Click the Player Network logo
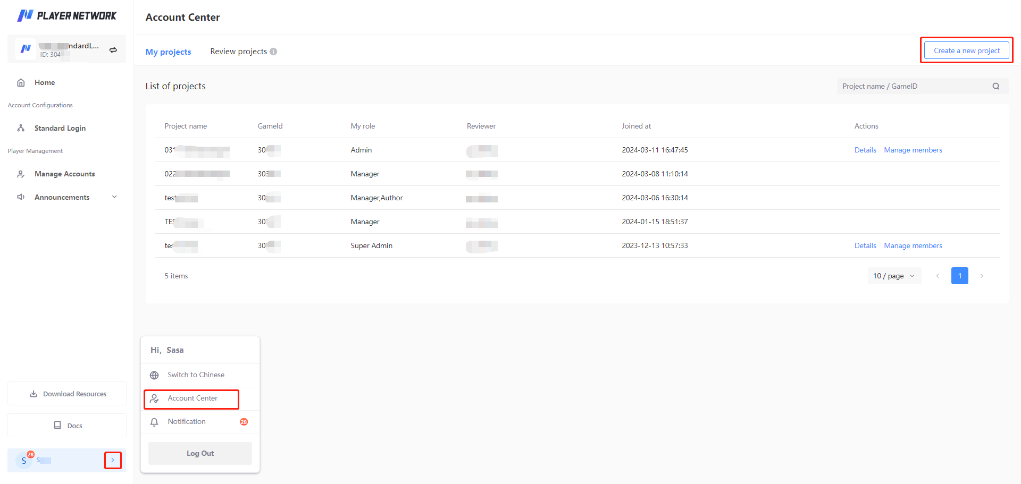Image resolution: width=1021 pixels, height=484 pixels. pos(66,16)
